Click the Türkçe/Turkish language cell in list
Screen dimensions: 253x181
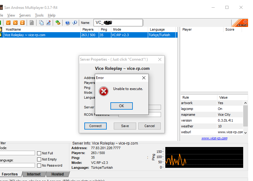pos(162,35)
